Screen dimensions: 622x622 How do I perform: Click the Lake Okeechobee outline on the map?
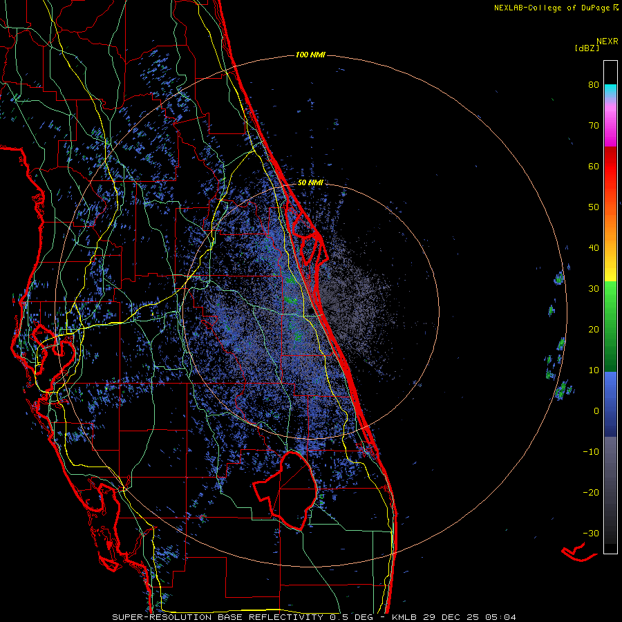pyautogui.click(x=285, y=490)
